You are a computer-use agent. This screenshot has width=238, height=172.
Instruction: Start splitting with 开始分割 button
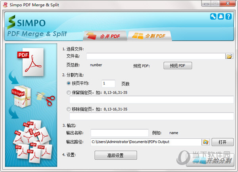pos(210,161)
